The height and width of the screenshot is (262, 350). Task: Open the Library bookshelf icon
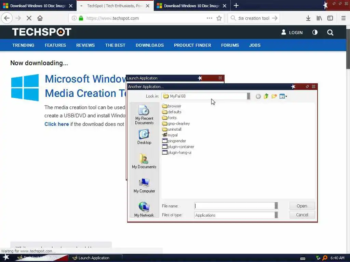319,18
